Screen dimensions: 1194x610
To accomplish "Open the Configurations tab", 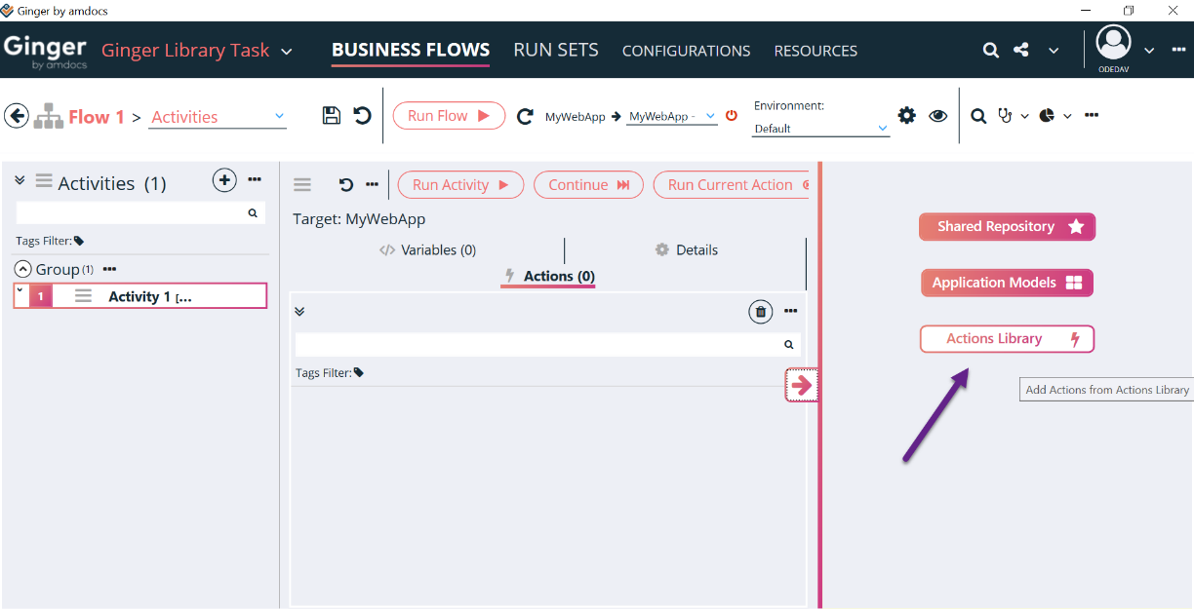I will tap(687, 51).
